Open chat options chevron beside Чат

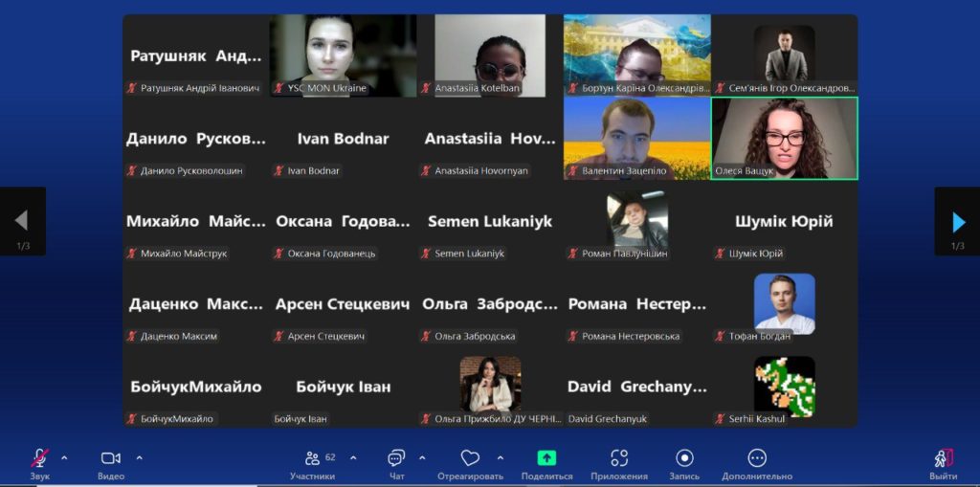pos(422,457)
